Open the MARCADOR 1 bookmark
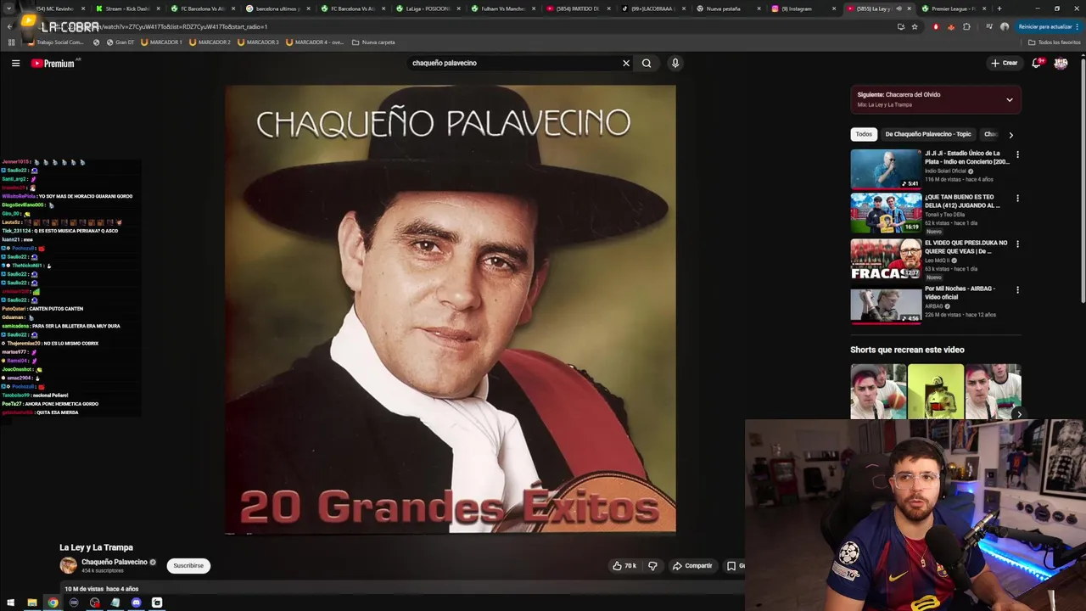 click(x=161, y=42)
